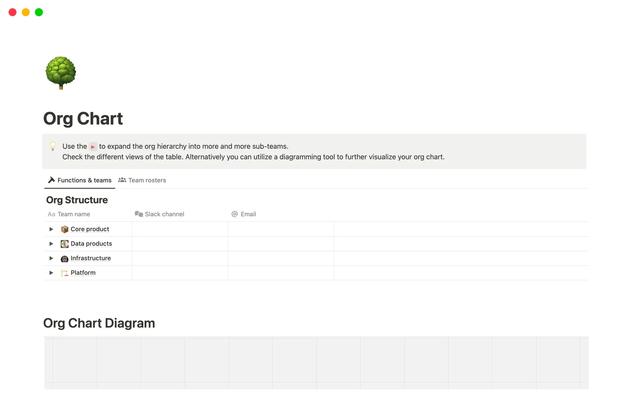The width and height of the screenshot is (633, 396).
Task: Click the Platform crane icon
Action: pyautogui.click(x=64, y=273)
